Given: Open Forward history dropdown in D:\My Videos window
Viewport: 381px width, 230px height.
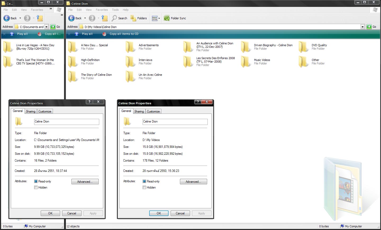Looking at the screenshot, I should click(x=98, y=18).
